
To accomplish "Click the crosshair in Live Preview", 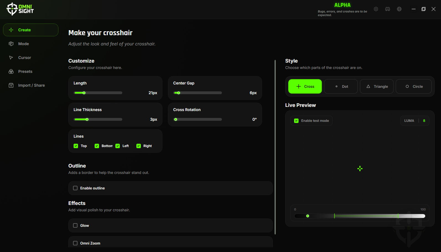I will 360,169.
